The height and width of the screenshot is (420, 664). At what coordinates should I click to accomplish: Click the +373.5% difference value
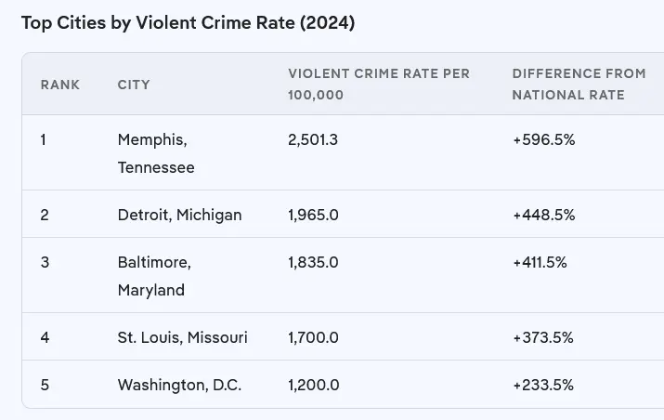(544, 337)
